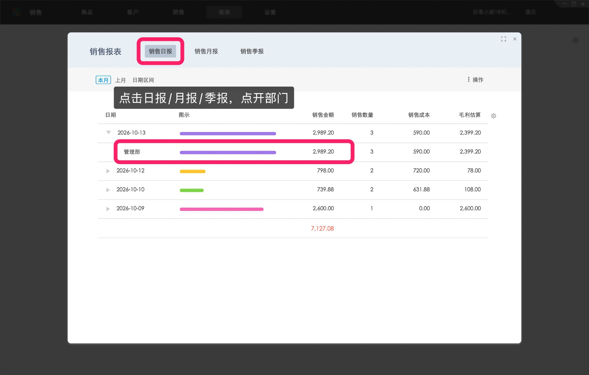Open the table column settings gear
The width and height of the screenshot is (589, 375).
[494, 116]
